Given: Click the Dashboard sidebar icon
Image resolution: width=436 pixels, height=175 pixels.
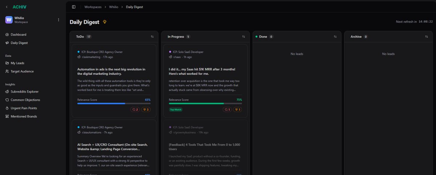Looking at the screenshot, I should tap(7, 35).
